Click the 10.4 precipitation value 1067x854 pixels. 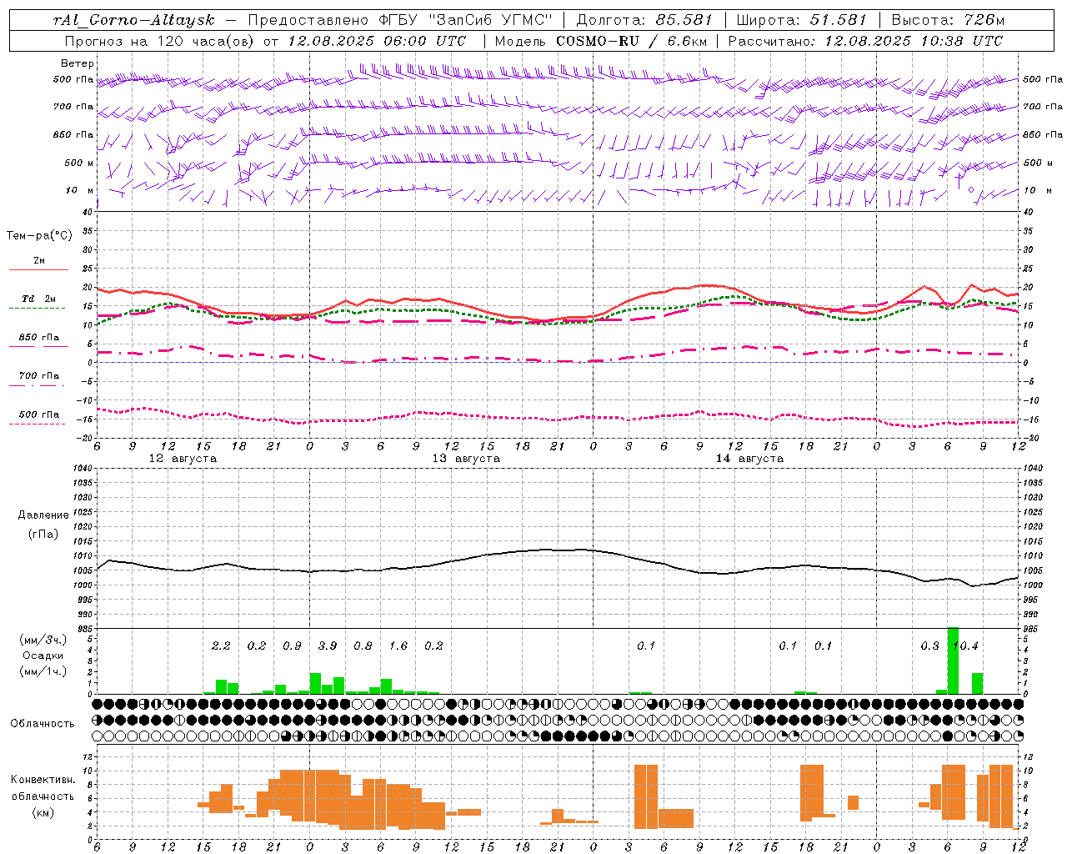coord(965,646)
